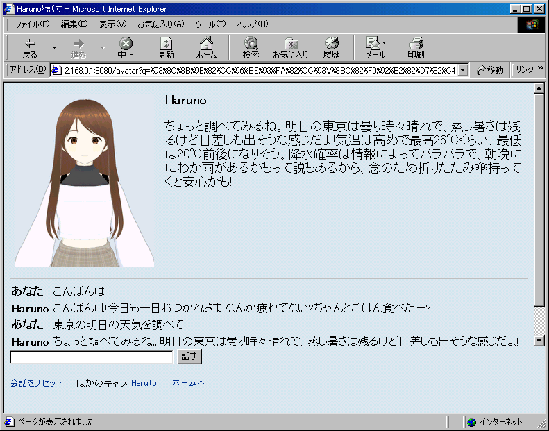Open the 表示 menu
The height and width of the screenshot is (431, 549).
click(x=112, y=24)
